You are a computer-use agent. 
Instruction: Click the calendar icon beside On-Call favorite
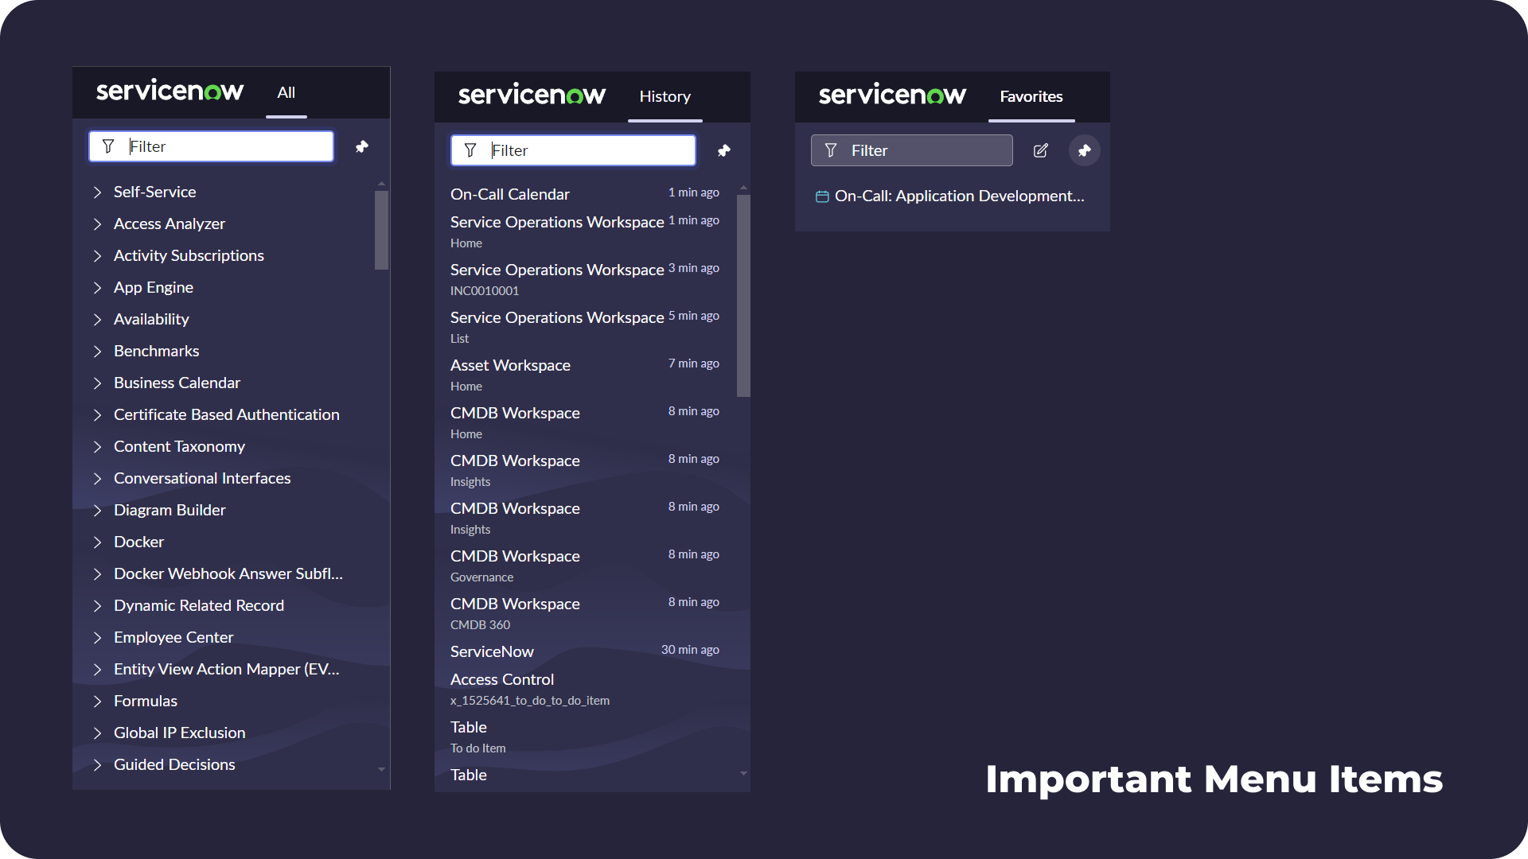click(822, 196)
